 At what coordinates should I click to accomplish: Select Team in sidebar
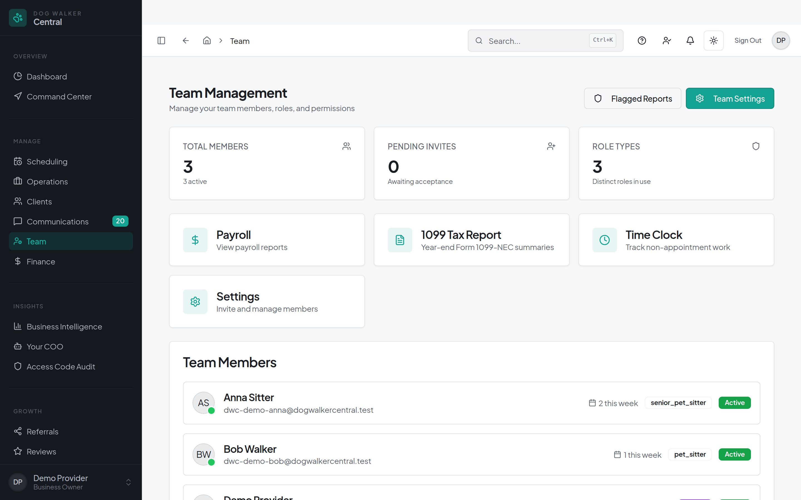(71, 241)
